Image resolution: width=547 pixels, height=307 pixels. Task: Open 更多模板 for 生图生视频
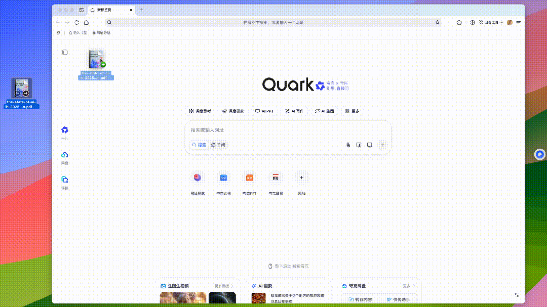coord(223,286)
